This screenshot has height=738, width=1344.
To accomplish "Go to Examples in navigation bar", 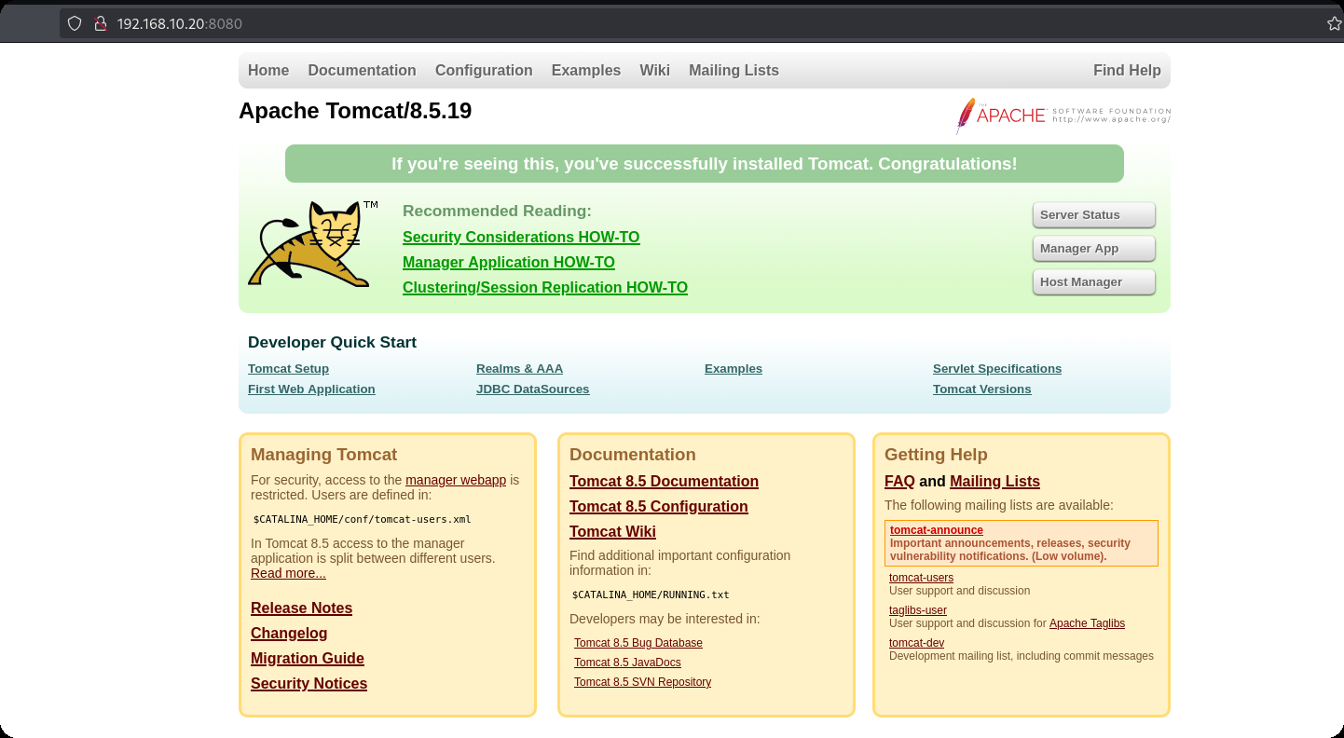I will (585, 71).
